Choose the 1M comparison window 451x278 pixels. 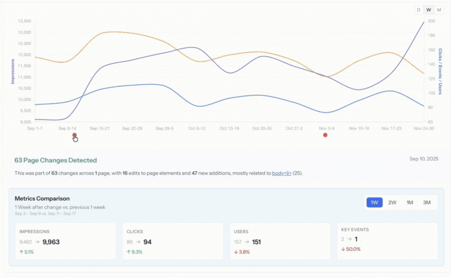410,202
